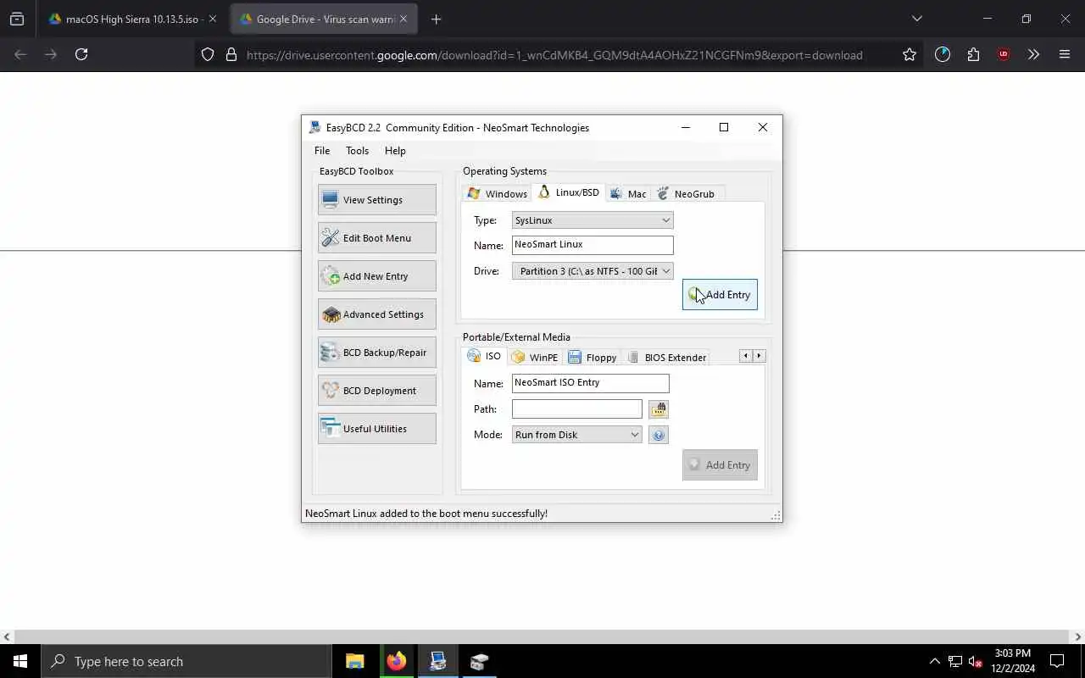Open View Settings in EasyBCD Toolbox
This screenshot has width=1085, height=678.
377,200
